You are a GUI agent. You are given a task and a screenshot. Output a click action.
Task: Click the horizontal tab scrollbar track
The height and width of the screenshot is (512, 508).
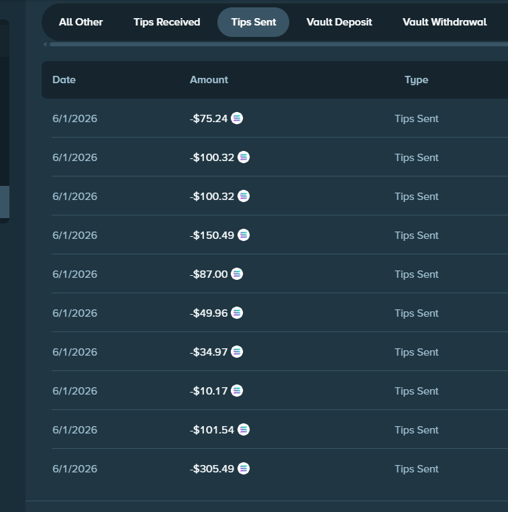point(278,44)
